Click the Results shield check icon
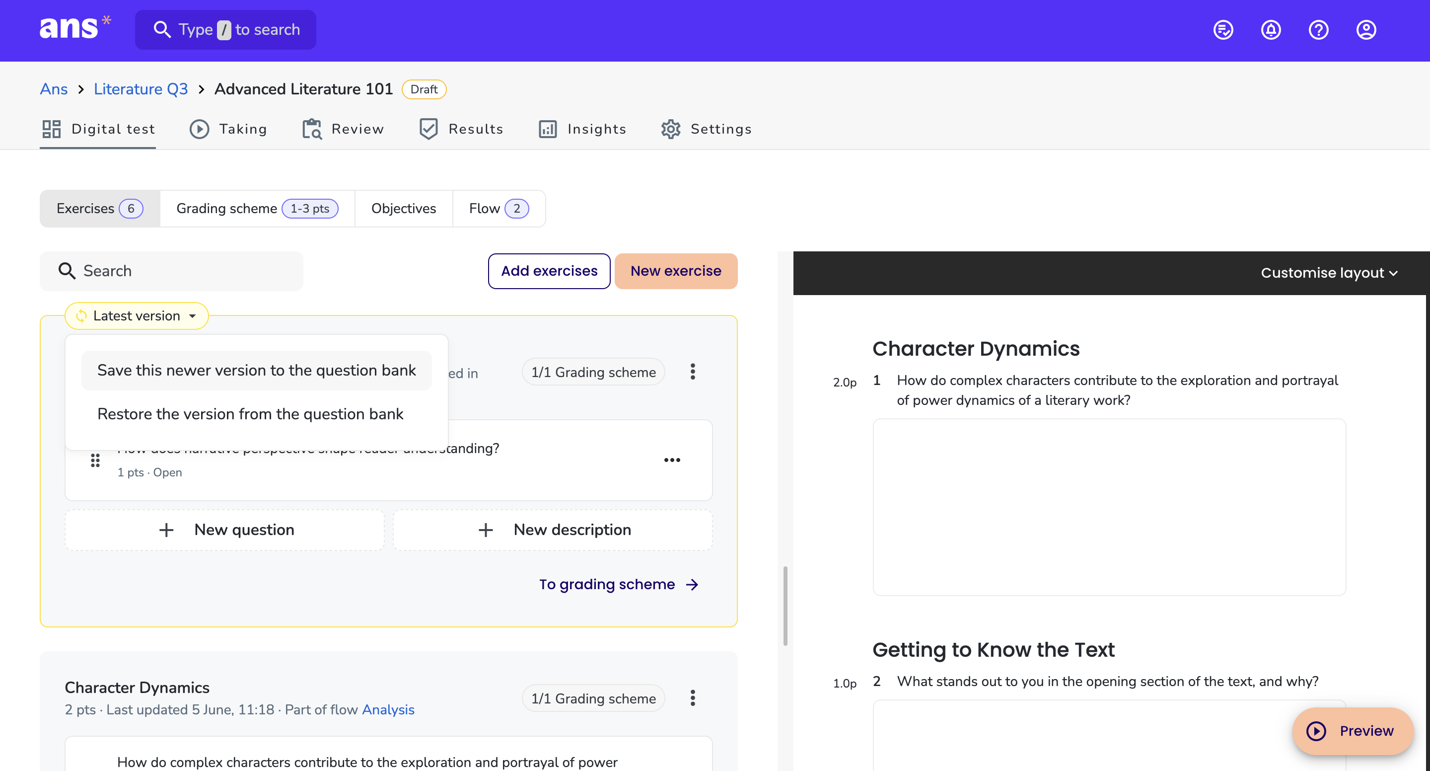The width and height of the screenshot is (1430, 771). point(429,129)
